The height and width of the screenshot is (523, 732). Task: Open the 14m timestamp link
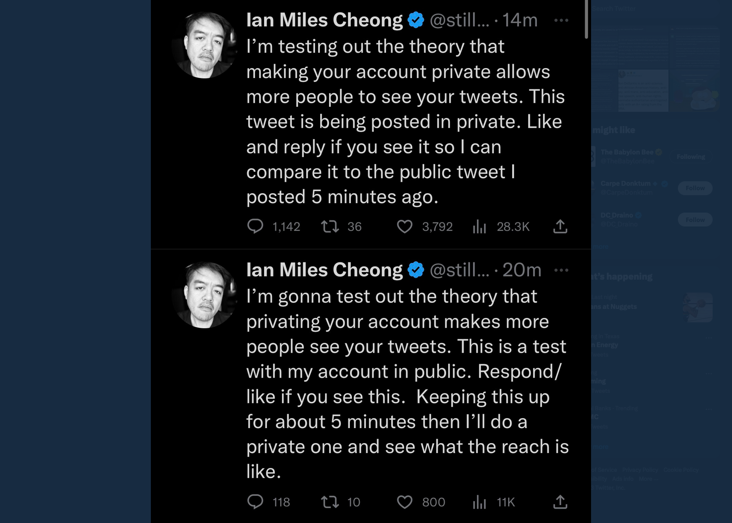point(520,20)
